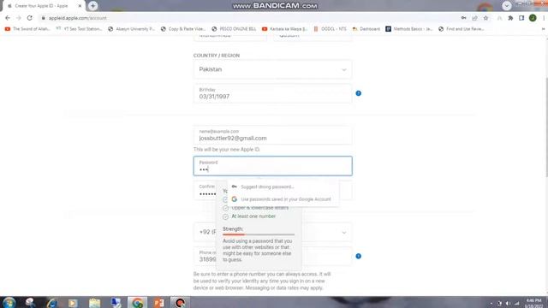The height and width of the screenshot is (308, 548).
Task: Open the PESCO ONLINE BILL bookmark
Action: (x=234, y=29)
